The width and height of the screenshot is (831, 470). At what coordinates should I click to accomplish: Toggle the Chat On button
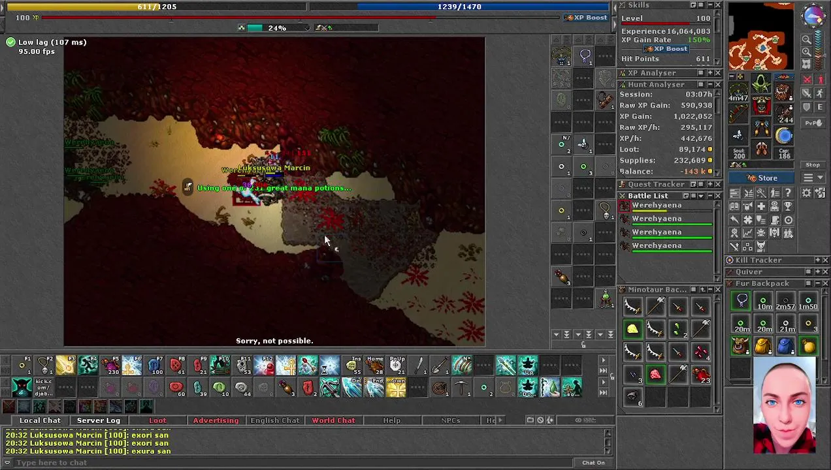pos(593,463)
